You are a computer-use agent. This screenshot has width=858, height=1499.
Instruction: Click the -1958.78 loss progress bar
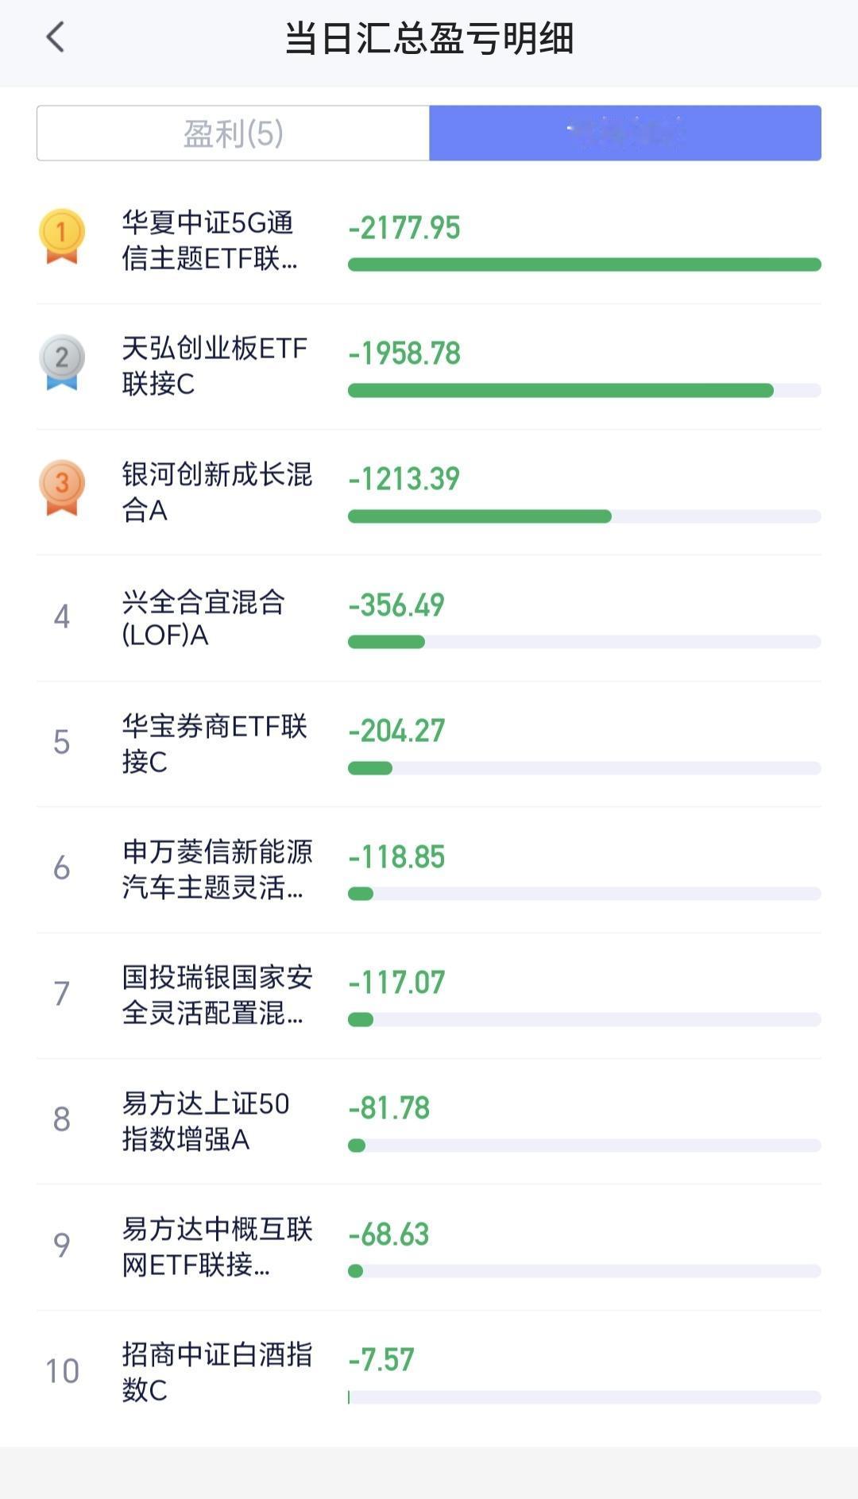[585, 390]
